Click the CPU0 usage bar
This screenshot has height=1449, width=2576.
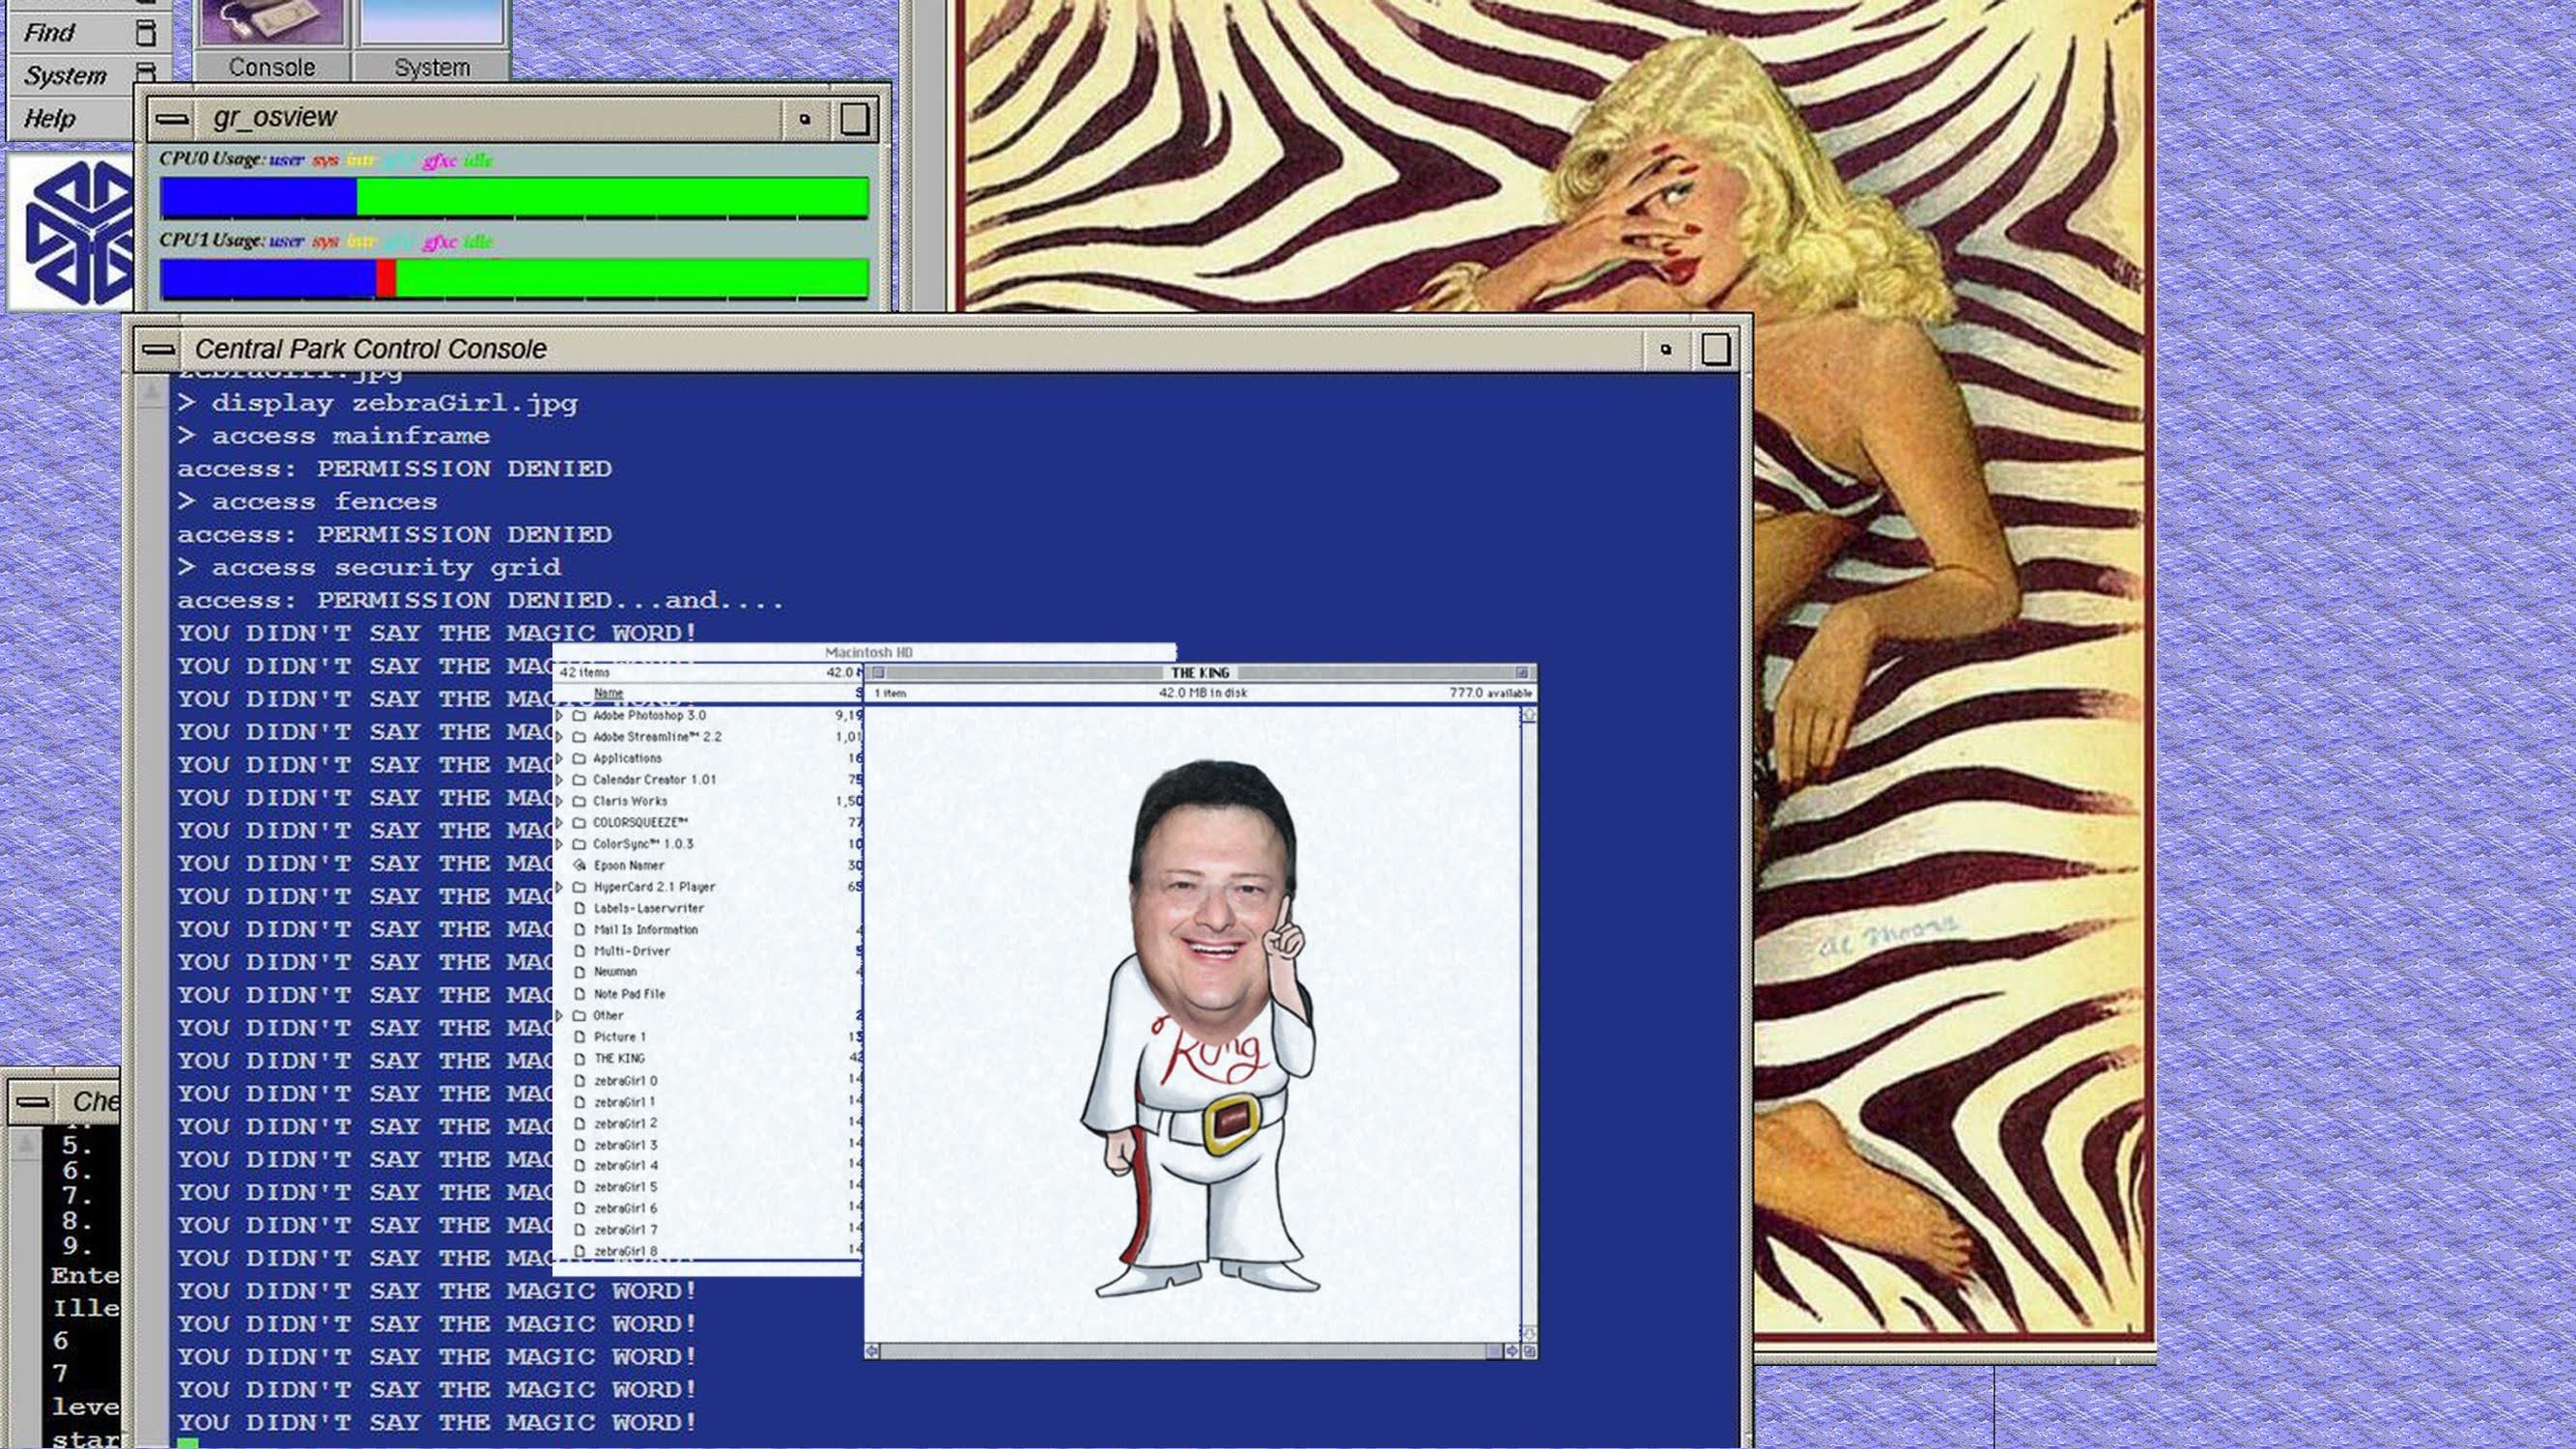[514, 197]
